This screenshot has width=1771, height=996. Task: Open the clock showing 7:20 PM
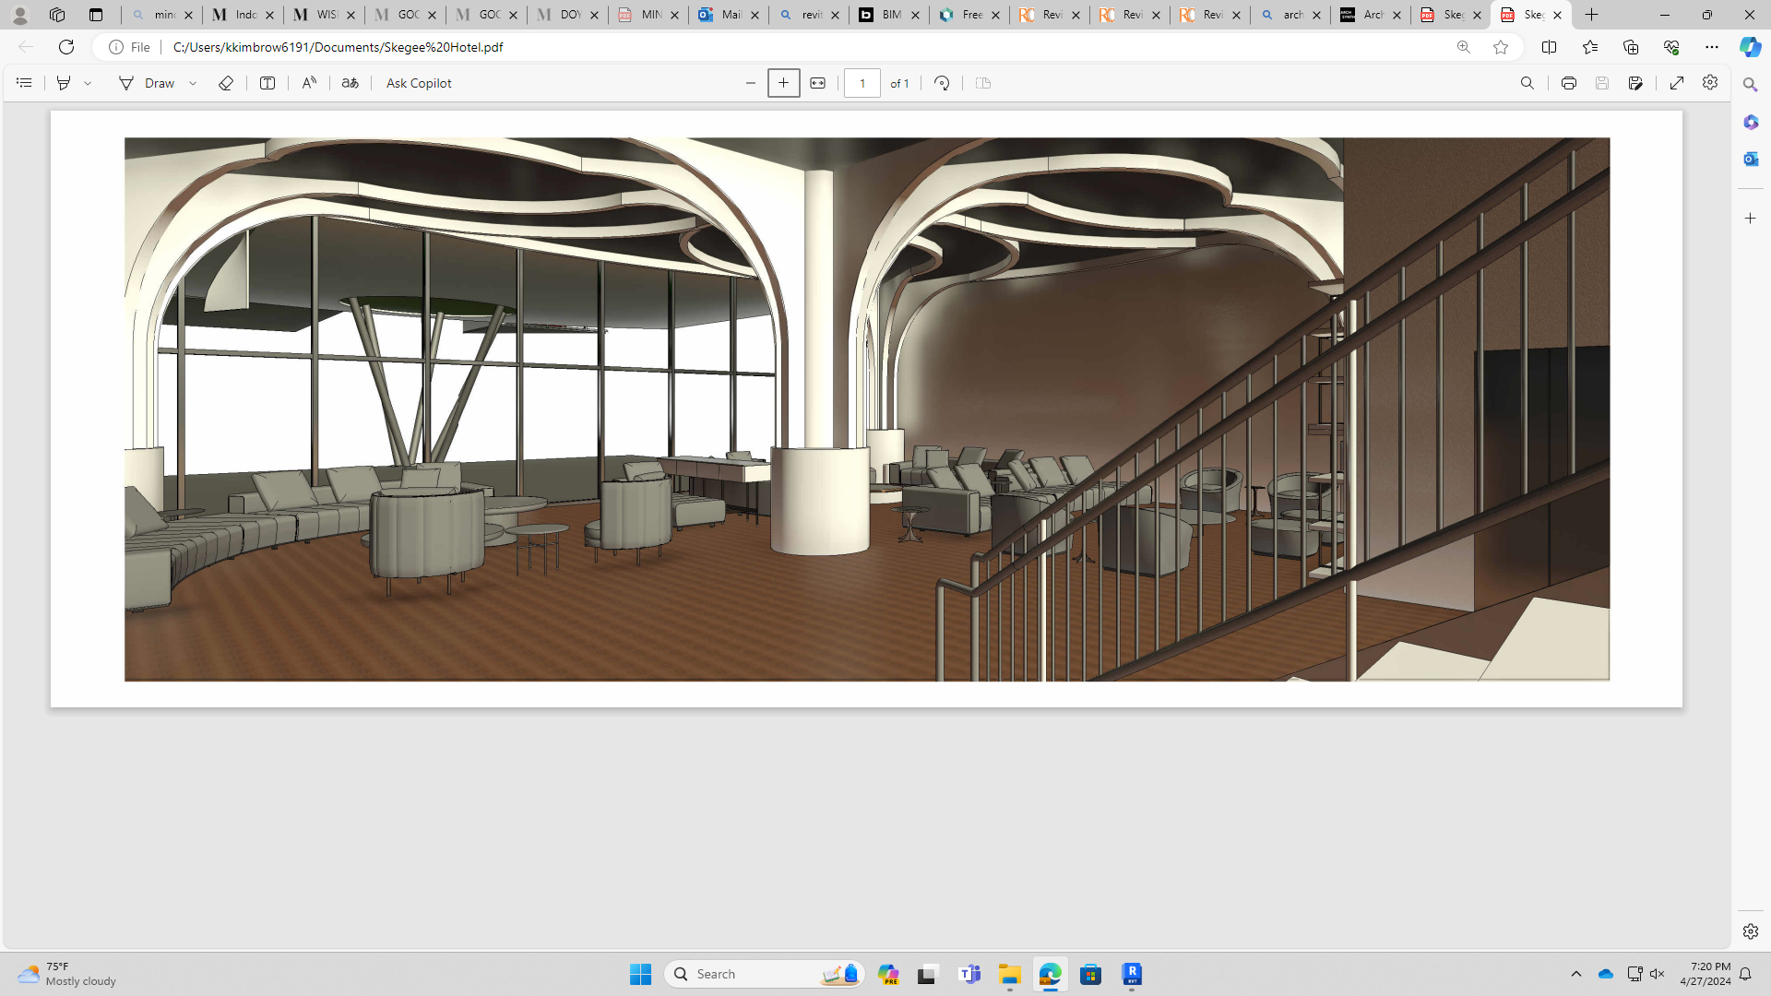click(1706, 974)
